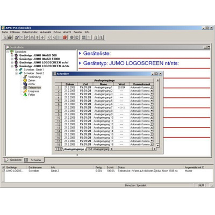Click the Datum column header
Image resolution: width=215 pixels, height=215 pixels.
tap(69, 84)
